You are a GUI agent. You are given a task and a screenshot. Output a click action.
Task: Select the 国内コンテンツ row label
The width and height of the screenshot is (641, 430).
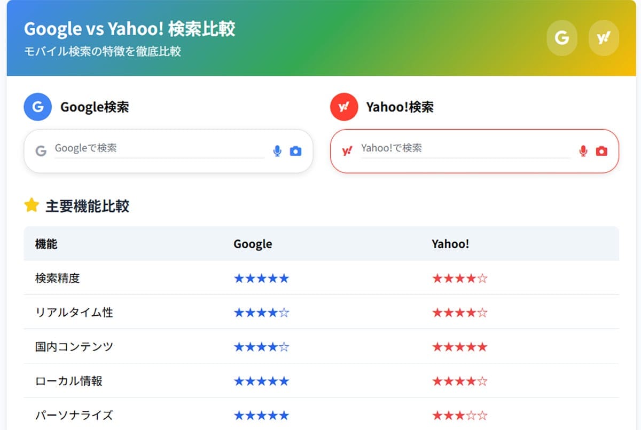(74, 347)
